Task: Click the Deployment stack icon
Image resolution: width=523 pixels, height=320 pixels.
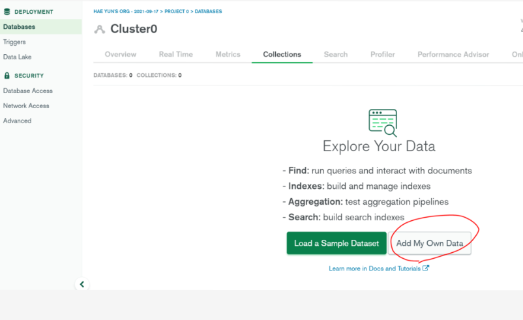Action: (7, 12)
